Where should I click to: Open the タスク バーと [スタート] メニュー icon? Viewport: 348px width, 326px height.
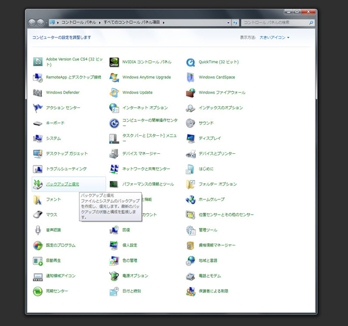(x=114, y=139)
